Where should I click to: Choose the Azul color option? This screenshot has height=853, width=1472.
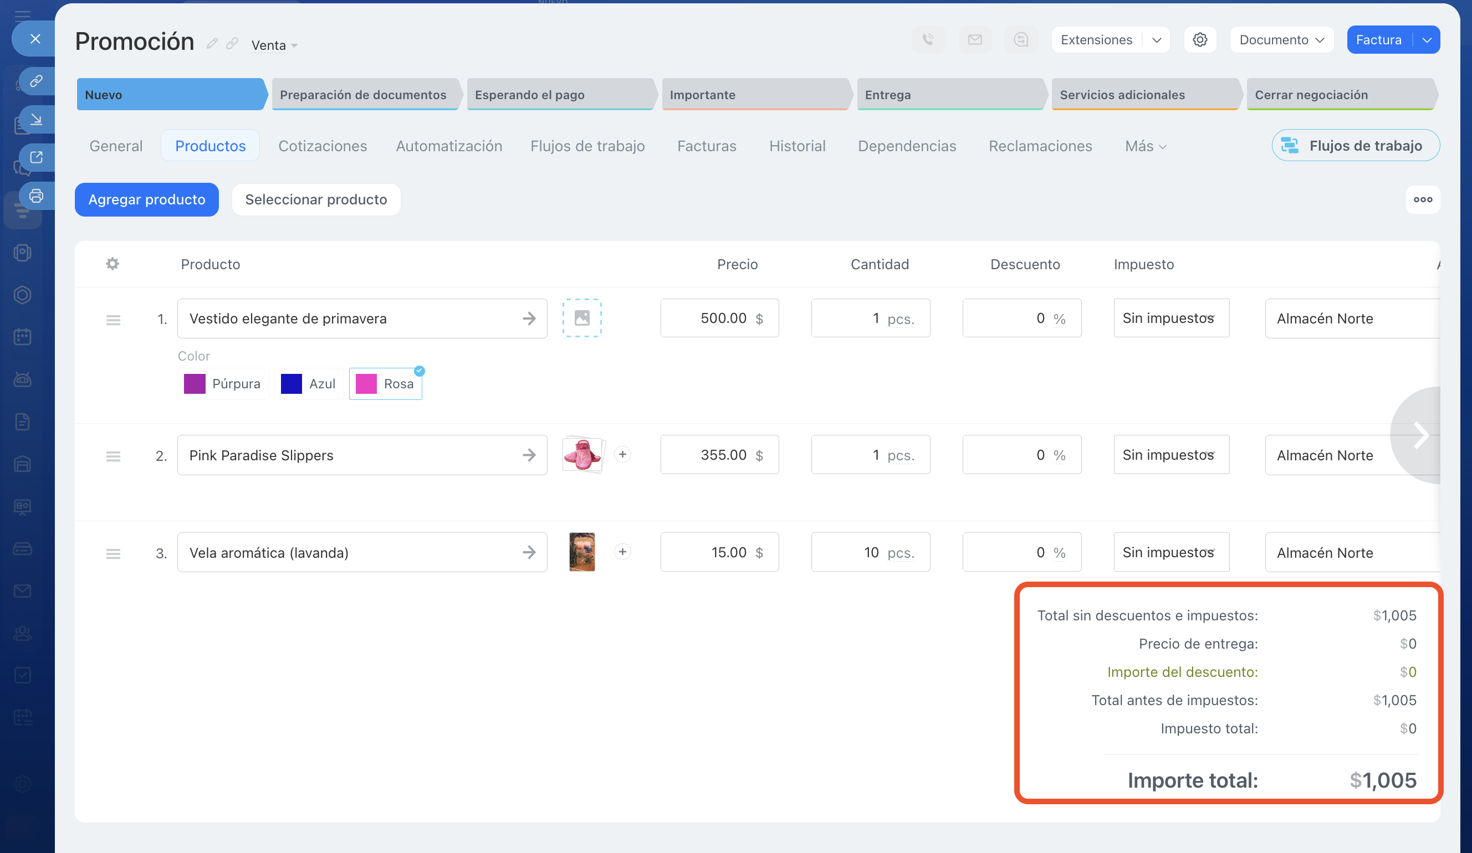[x=308, y=384]
